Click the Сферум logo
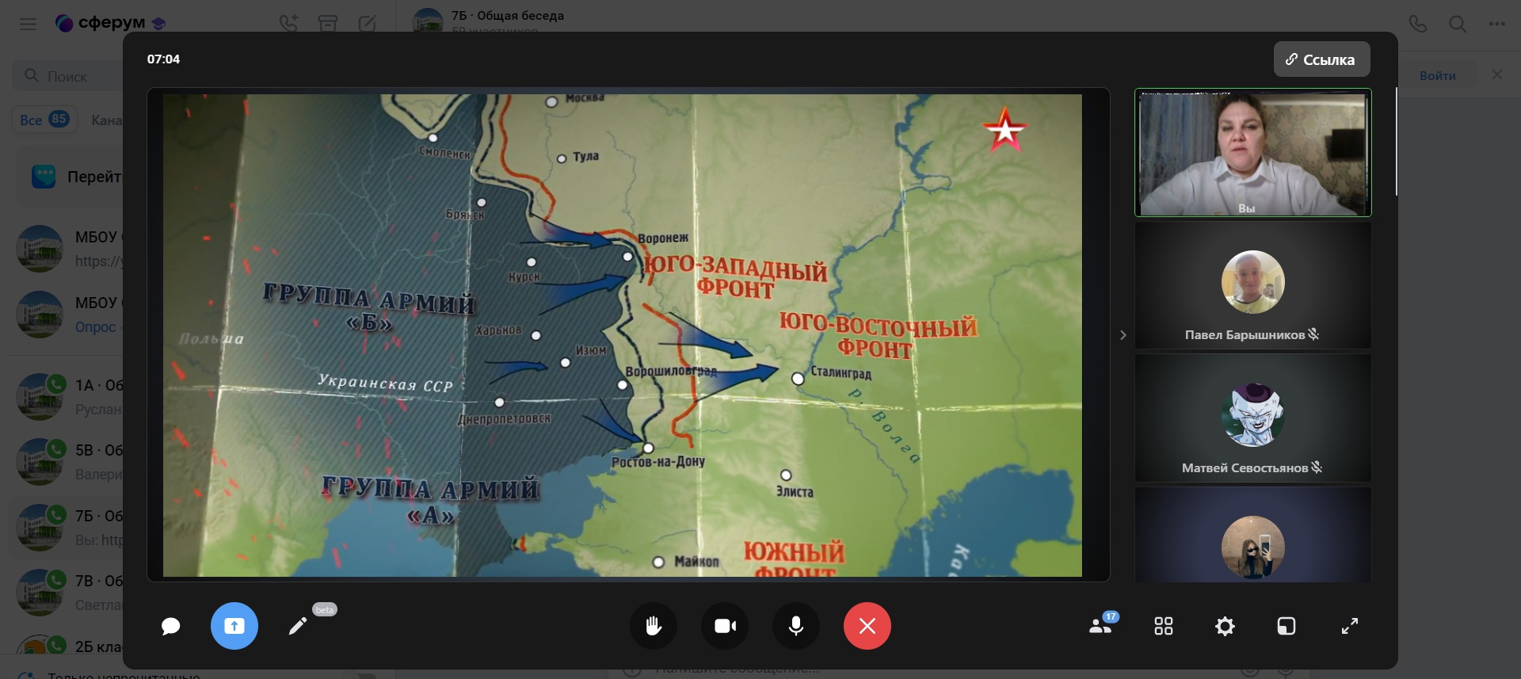The width and height of the screenshot is (1521, 679). coord(109,23)
